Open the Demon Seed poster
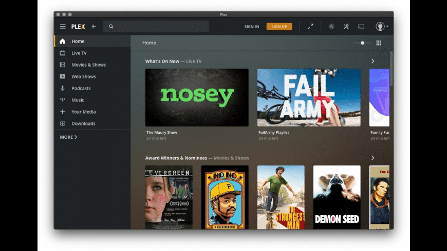 [x=337, y=197]
